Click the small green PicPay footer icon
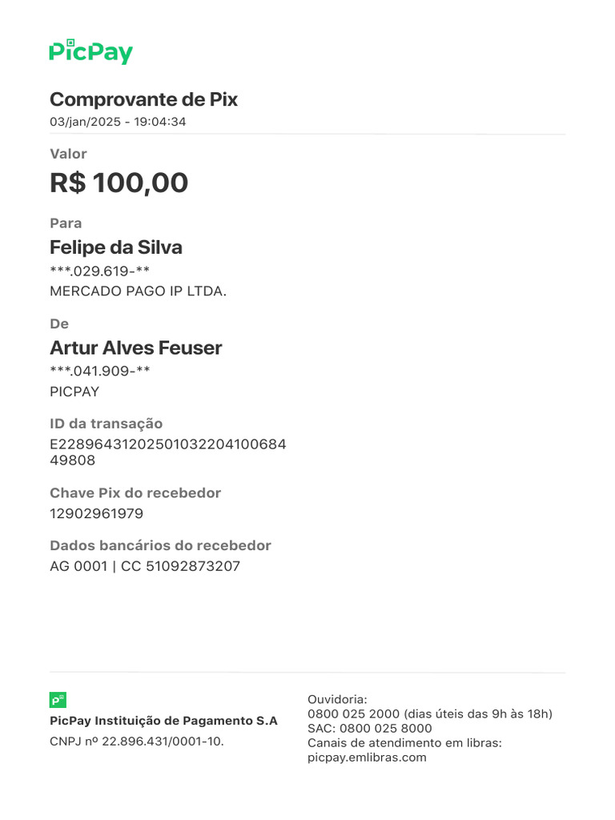This screenshot has width=615, height=820. [x=58, y=700]
